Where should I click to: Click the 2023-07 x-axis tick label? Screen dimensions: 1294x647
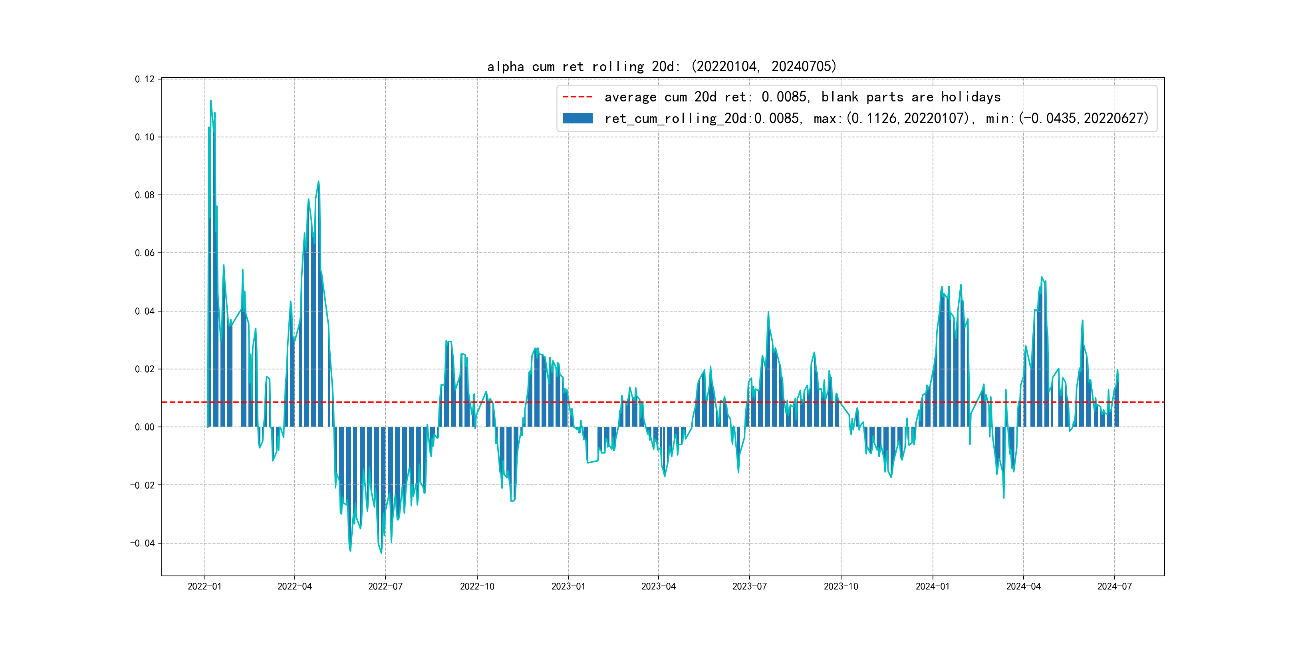click(750, 586)
